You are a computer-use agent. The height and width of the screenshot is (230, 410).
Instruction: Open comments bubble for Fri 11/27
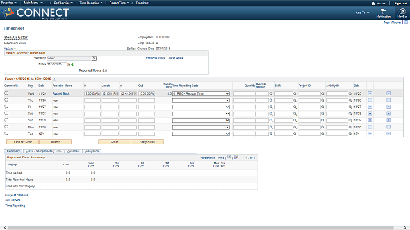coord(6,107)
